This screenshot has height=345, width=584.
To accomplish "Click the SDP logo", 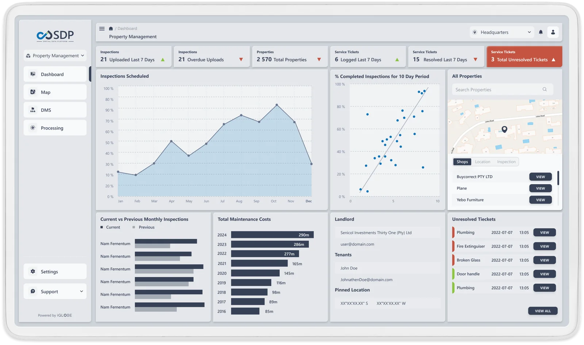I will coord(55,36).
